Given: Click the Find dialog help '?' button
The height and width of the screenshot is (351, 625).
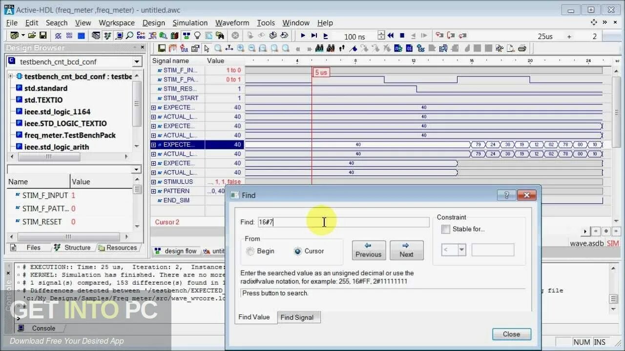Looking at the screenshot, I should pyautogui.click(x=506, y=195).
